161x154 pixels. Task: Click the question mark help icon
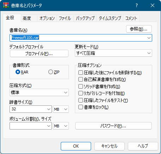[x=137, y=5]
